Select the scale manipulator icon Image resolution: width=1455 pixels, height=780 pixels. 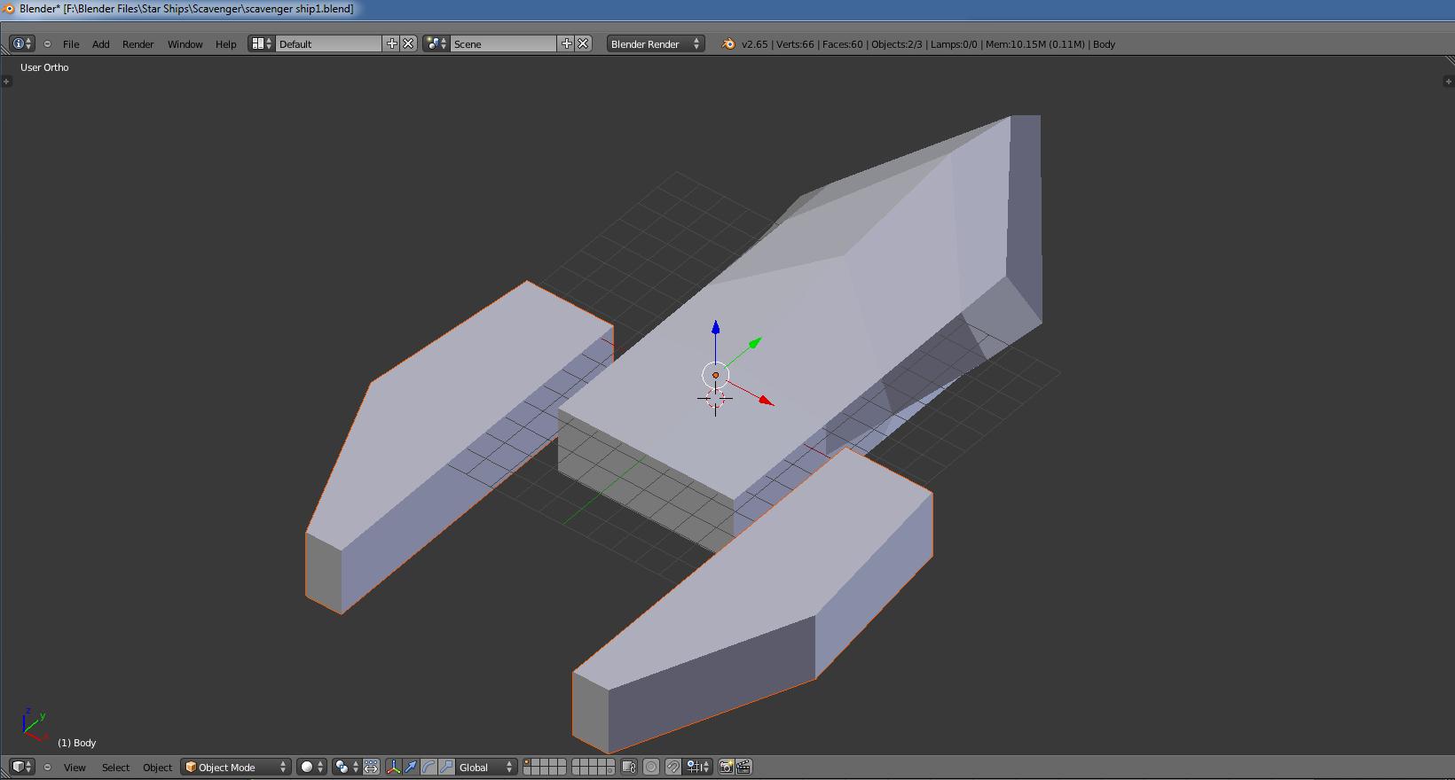coord(446,767)
